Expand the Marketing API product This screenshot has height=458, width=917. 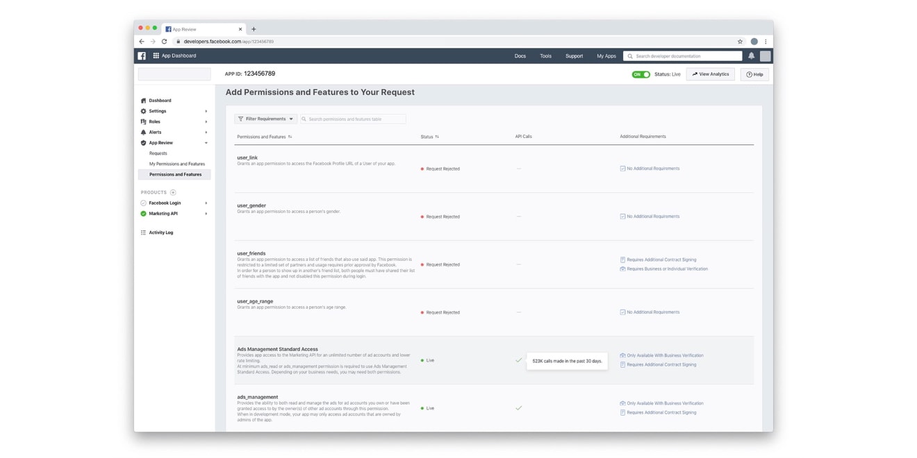point(206,214)
